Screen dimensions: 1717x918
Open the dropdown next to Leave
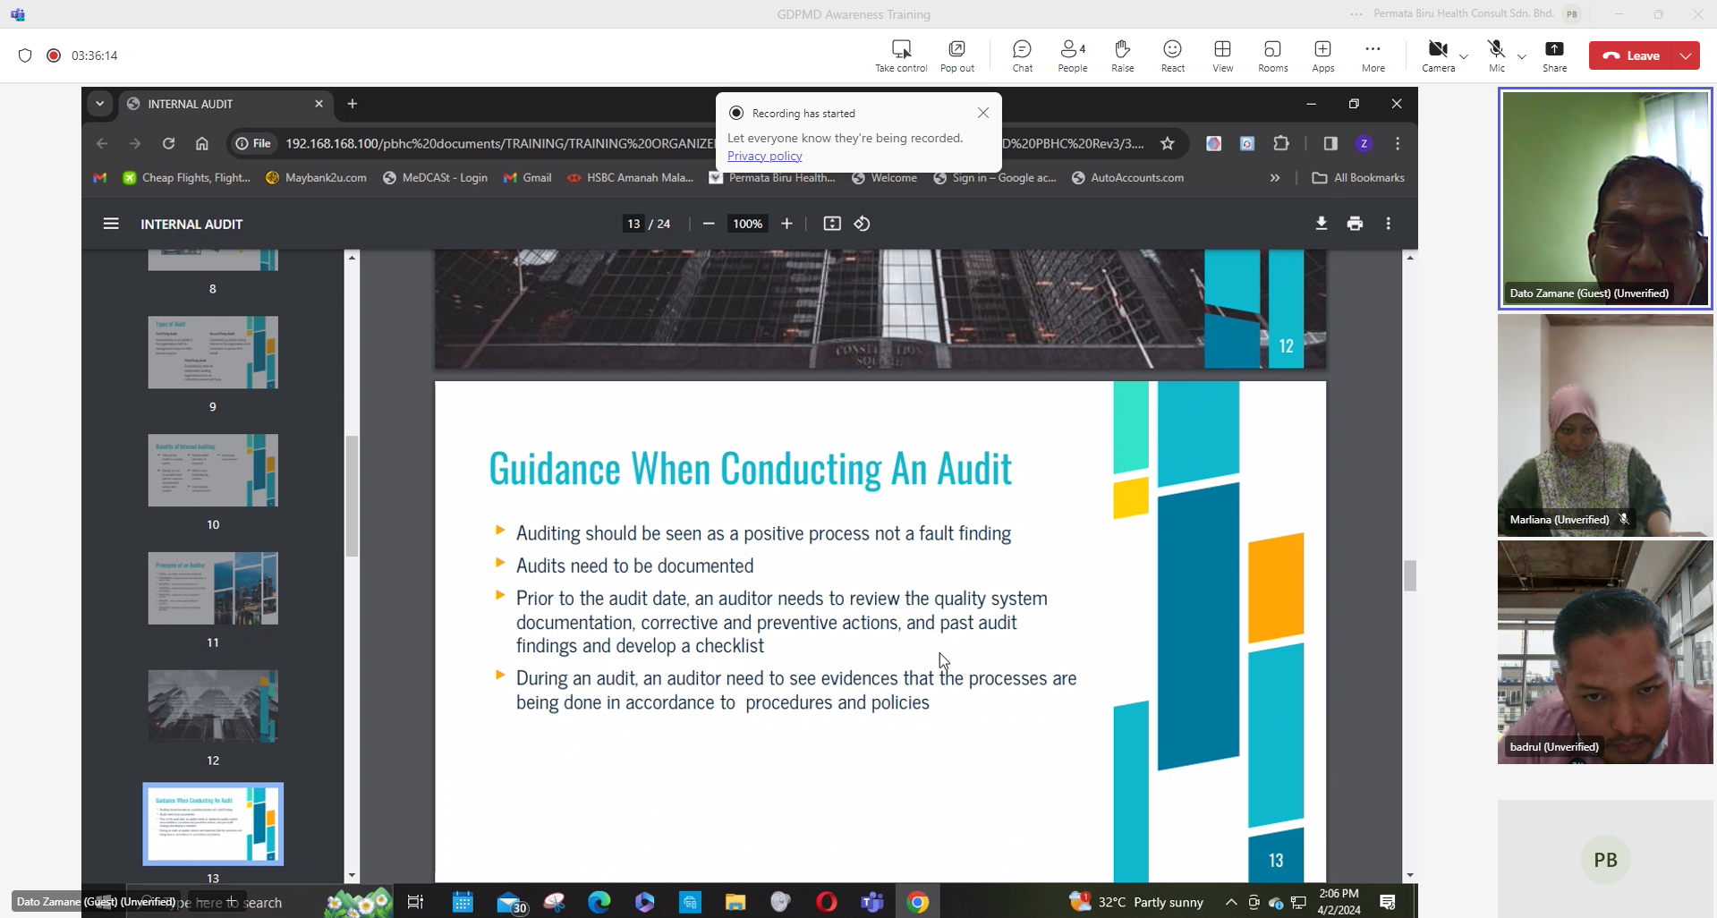coord(1686,55)
